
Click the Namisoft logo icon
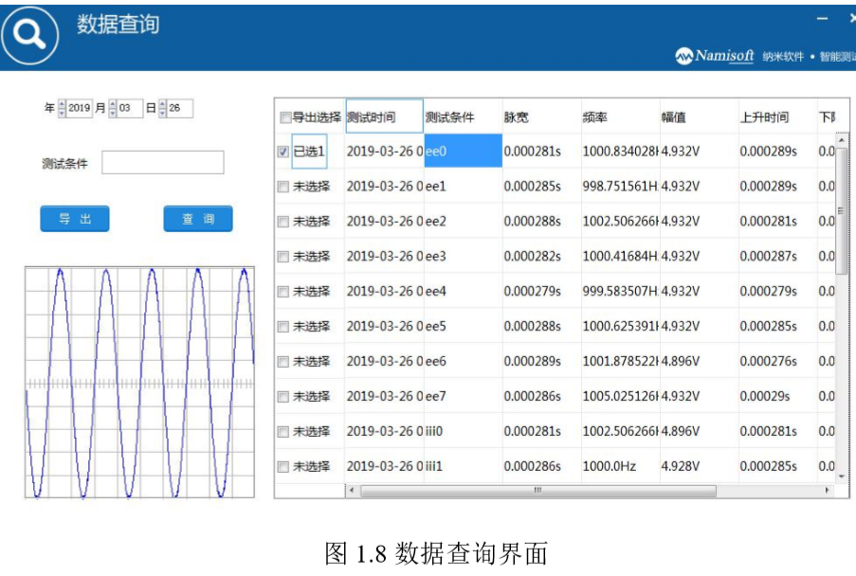[x=683, y=57]
